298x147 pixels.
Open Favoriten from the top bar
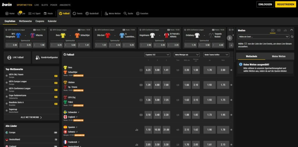coord(142,13)
